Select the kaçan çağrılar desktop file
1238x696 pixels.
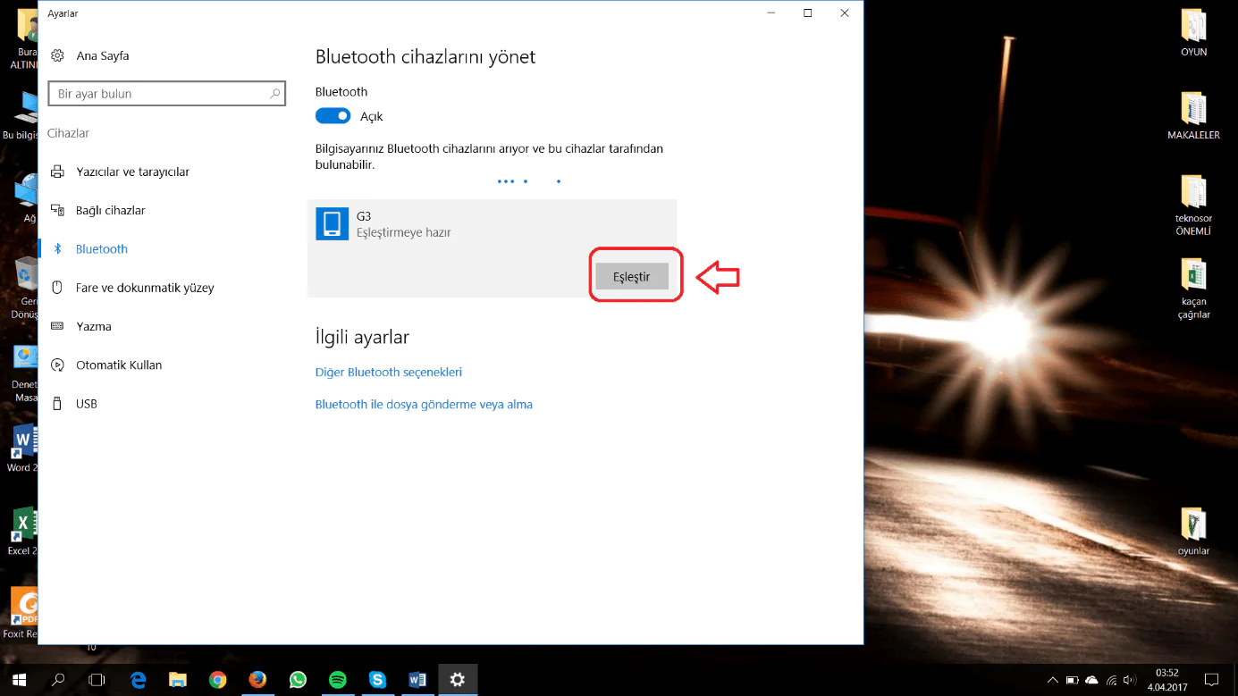[1194, 289]
